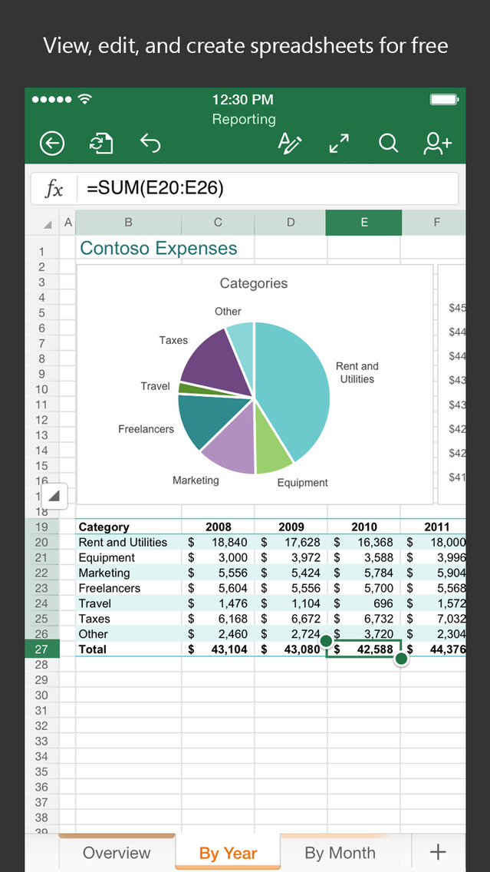
Task: Open the file sync/save icon
Action: coord(102,144)
